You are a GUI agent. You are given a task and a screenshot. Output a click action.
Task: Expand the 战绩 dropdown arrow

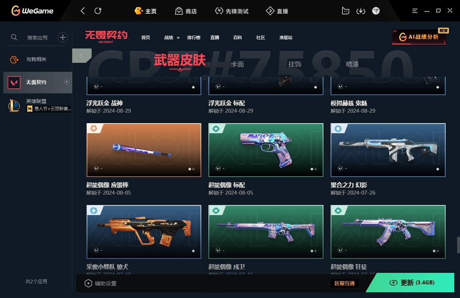pos(178,38)
